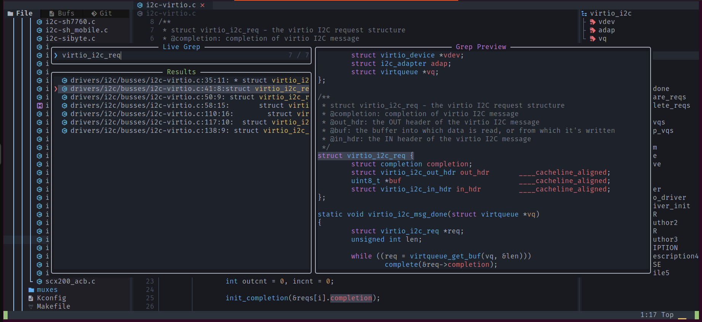Click the vdev field symbol icon in outline
The width and height of the screenshot is (702, 322).
tap(592, 22)
